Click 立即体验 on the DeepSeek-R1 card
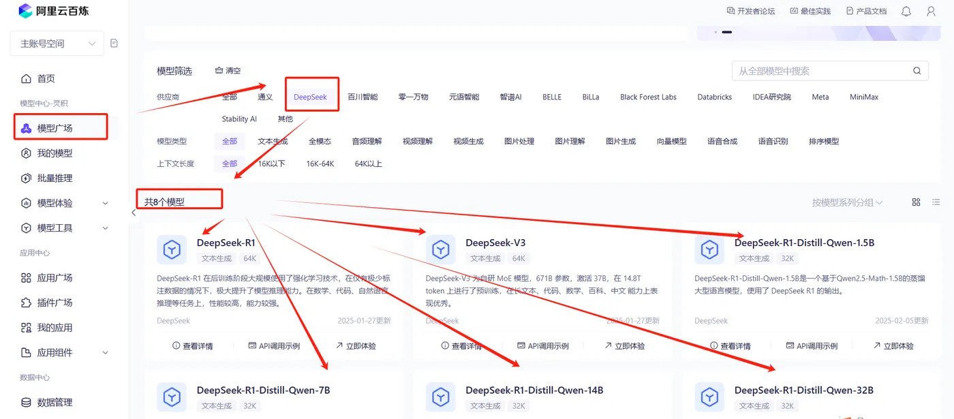Screen dimensions: 954x419 [x=356, y=346]
